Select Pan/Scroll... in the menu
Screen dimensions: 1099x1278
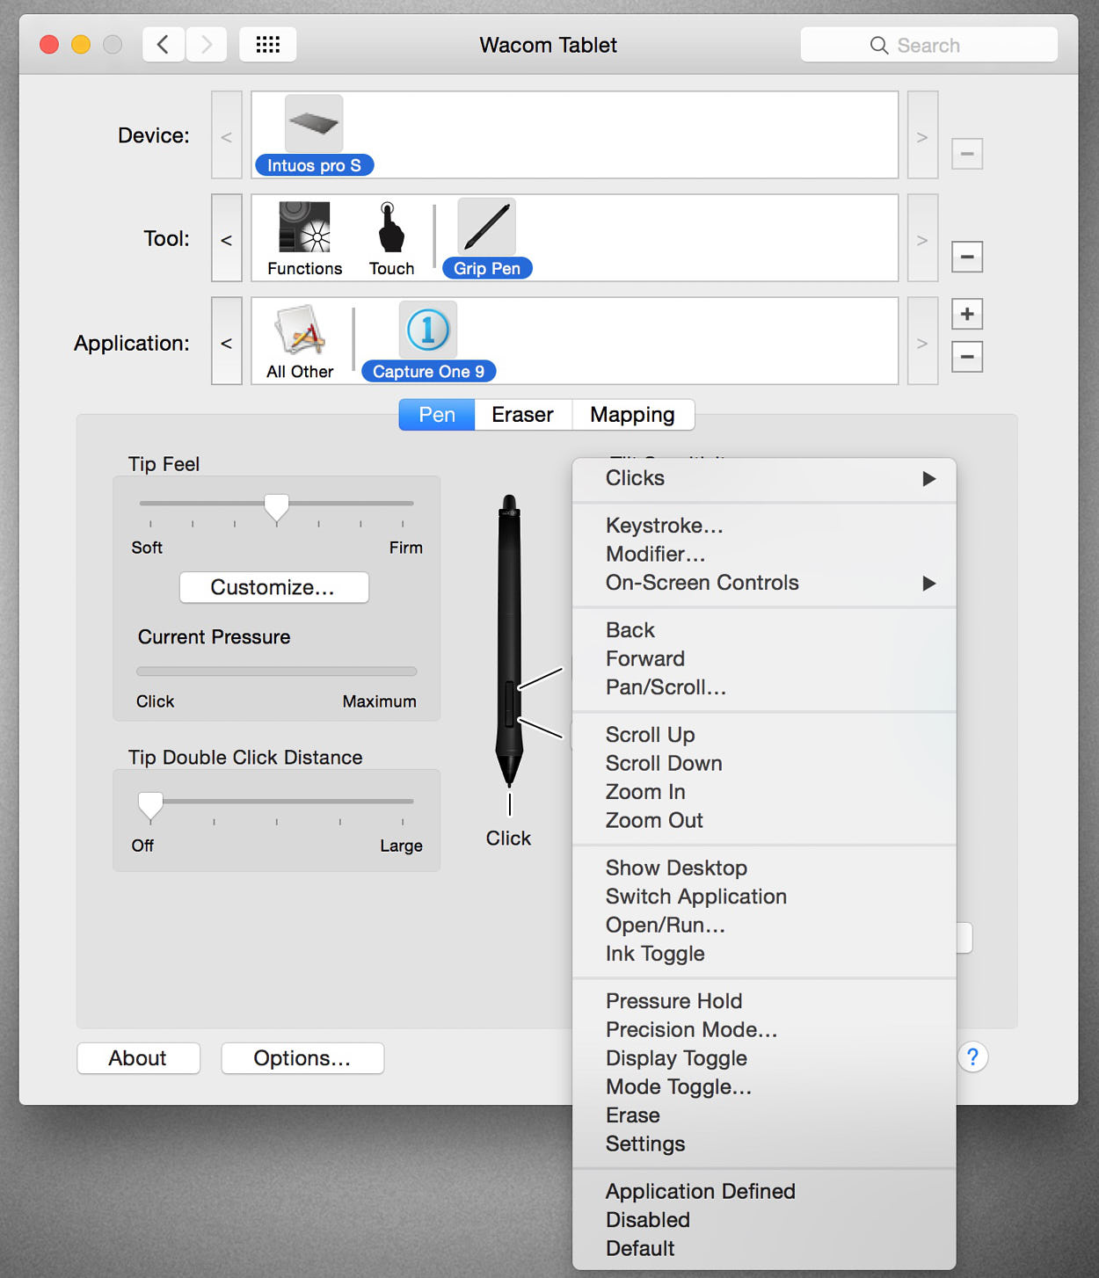point(764,687)
